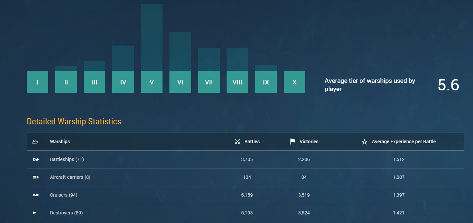Click the warship type icon in table header
This screenshot has height=223, width=473.
(35, 142)
